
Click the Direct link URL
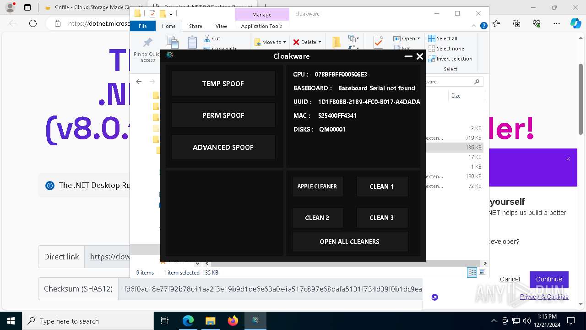pyautogui.click(x=110, y=257)
